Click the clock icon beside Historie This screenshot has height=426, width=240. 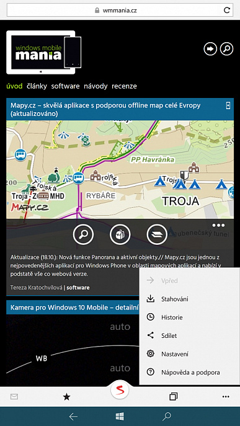150,317
